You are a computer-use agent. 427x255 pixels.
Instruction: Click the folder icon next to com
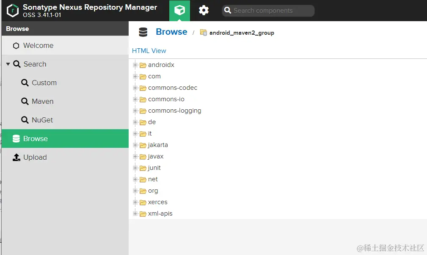tap(143, 77)
